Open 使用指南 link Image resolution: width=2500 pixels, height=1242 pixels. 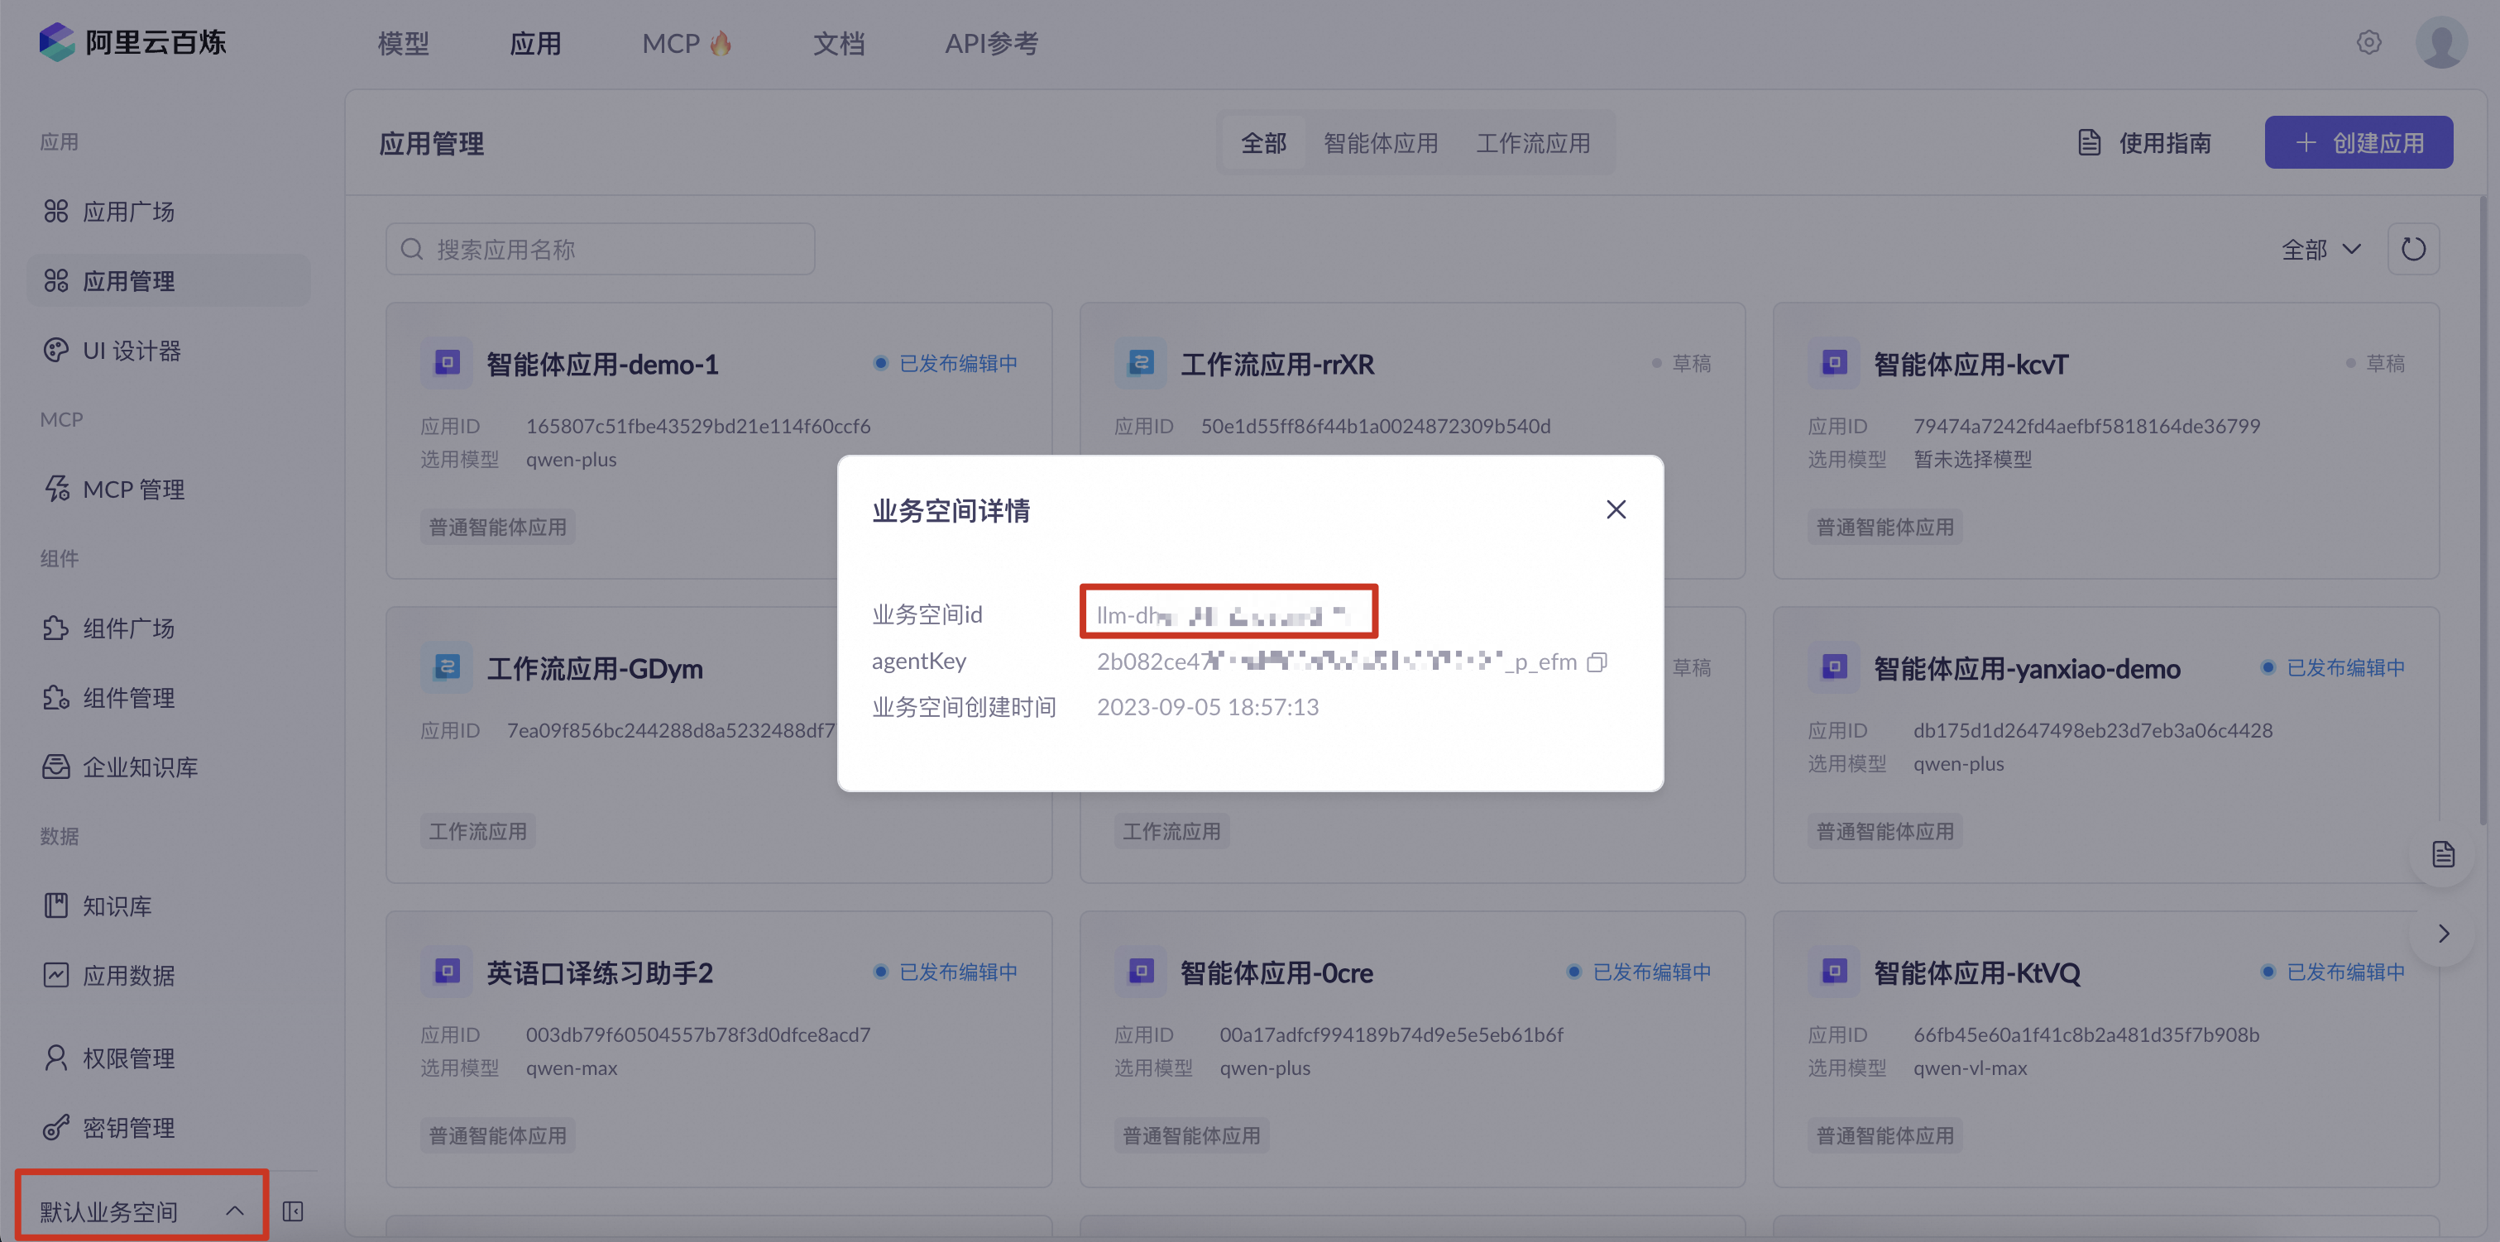tap(2143, 142)
